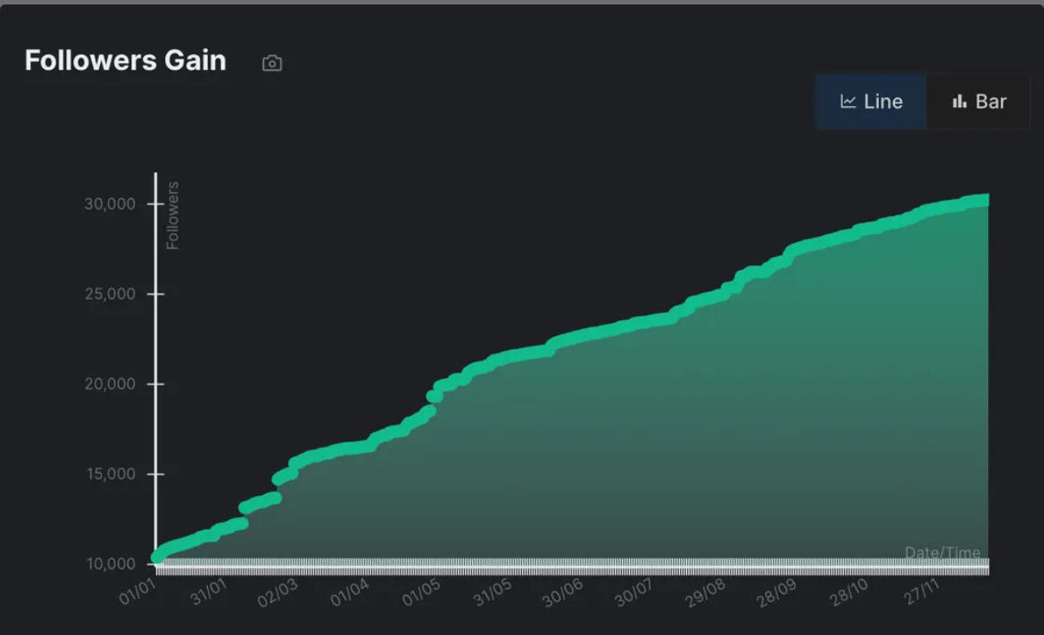The image size is (1044, 635).
Task: Select the 02/03 date label
Action: pyautogui.click(x=280, y=592)
